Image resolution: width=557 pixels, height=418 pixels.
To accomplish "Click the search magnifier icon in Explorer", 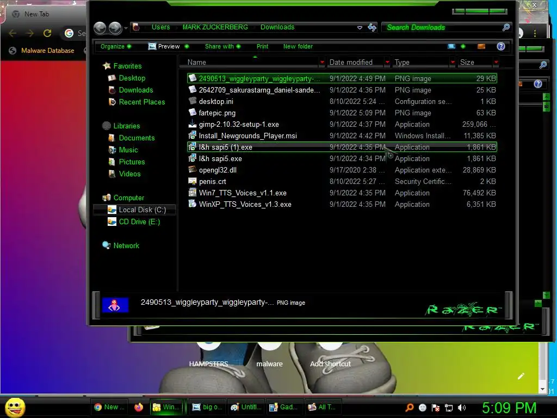I will click(506, 27).
